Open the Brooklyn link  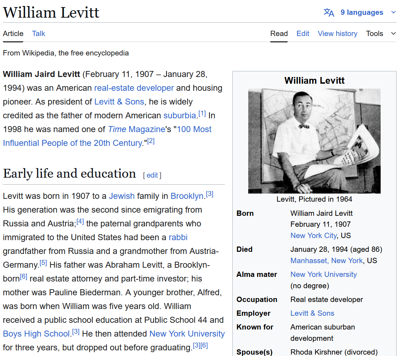point(187,196)
